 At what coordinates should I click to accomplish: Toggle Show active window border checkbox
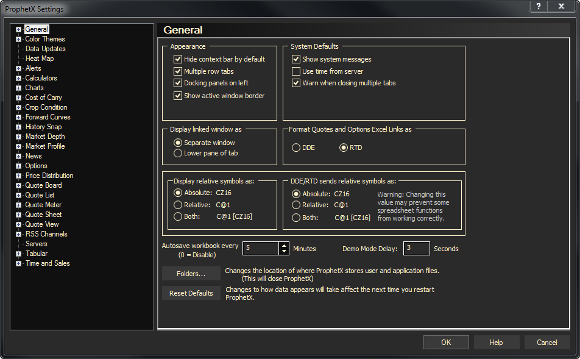click(178, 96)
